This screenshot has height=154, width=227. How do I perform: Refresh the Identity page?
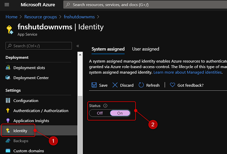[x=149, y=85]
